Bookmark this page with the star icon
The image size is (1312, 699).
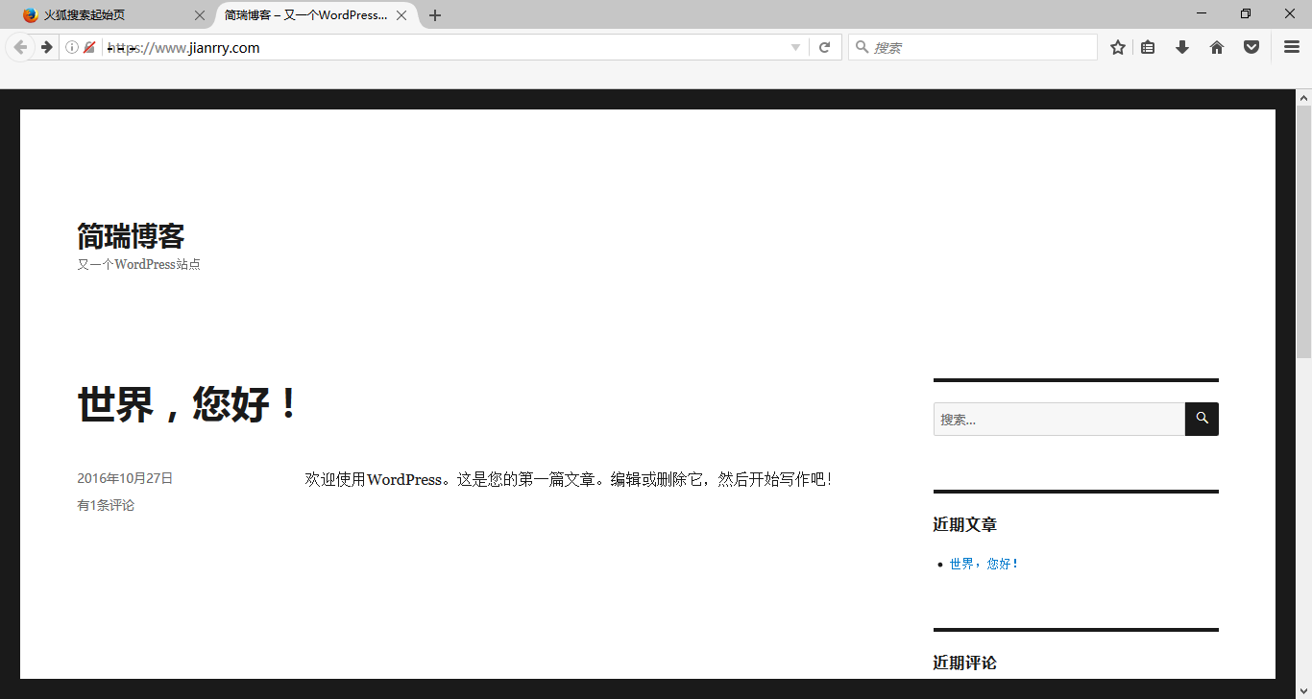click(1118, 47)
